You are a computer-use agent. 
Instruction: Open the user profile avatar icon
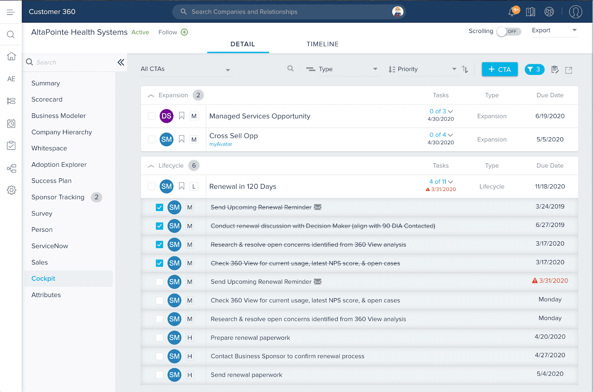[575, 12]
